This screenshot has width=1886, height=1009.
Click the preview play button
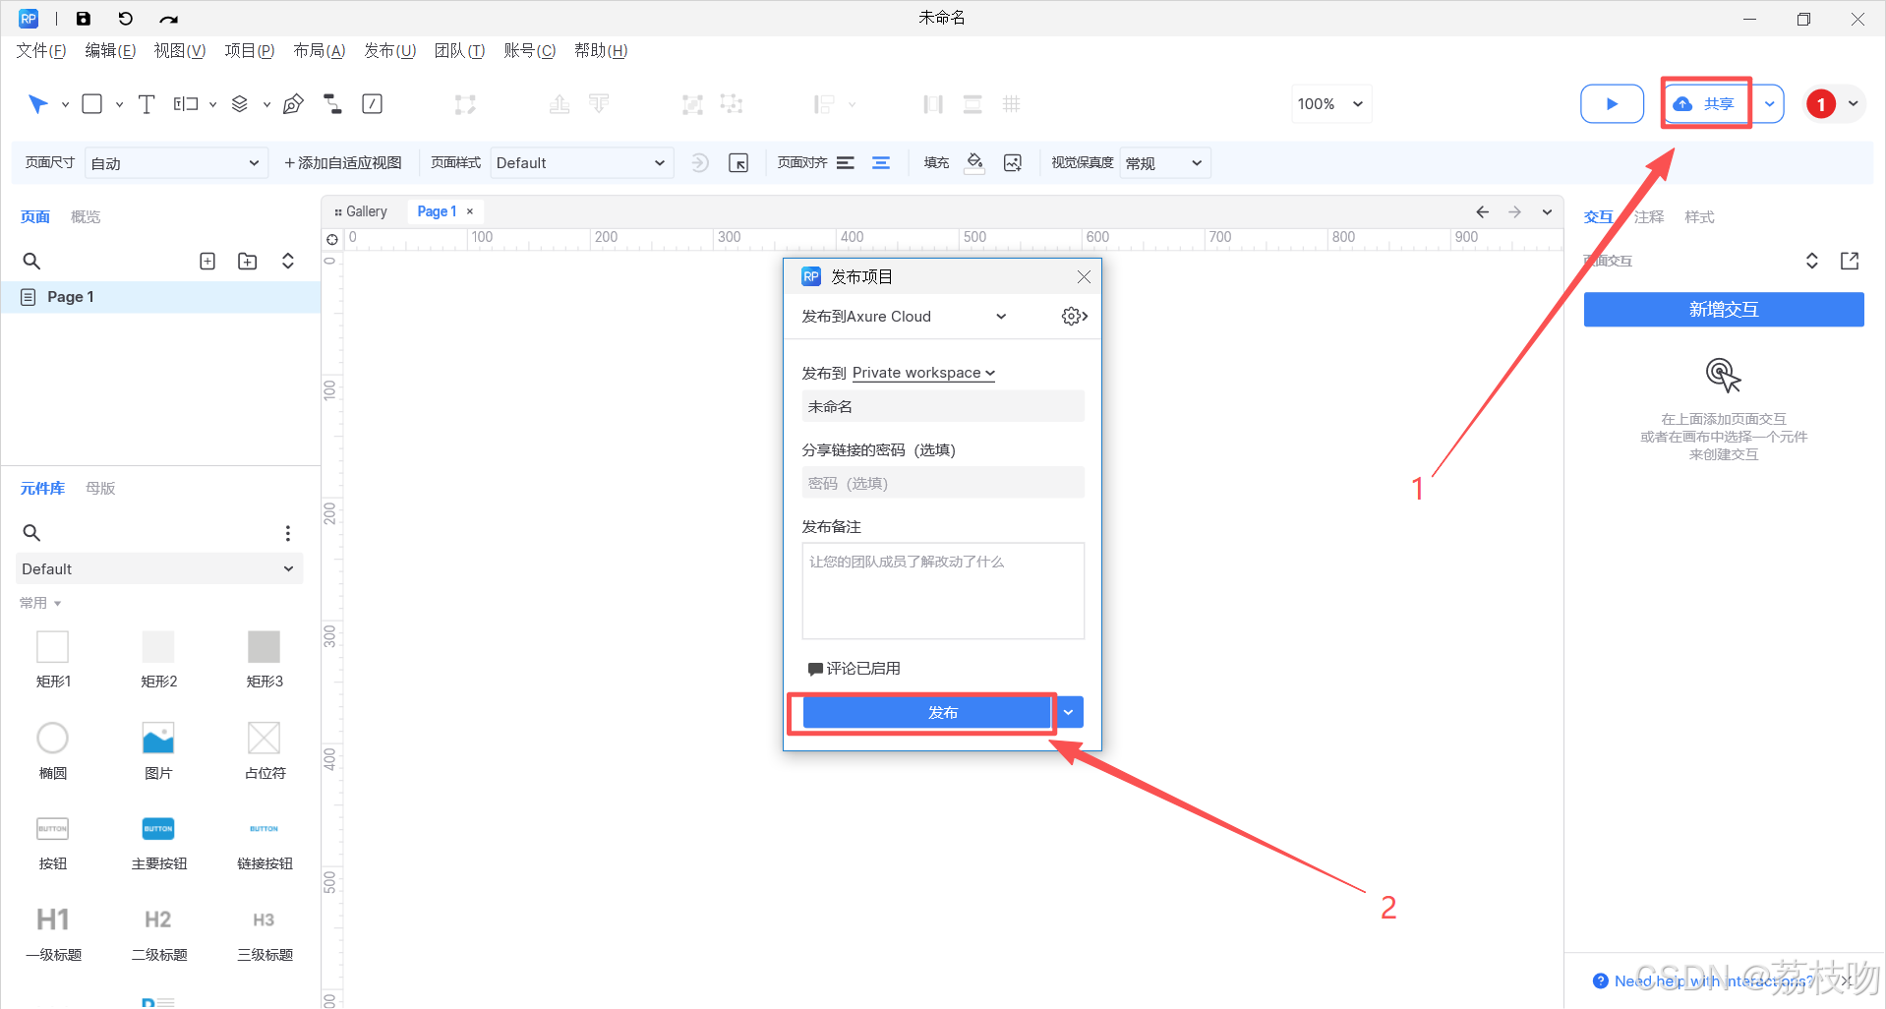(x=1612, y=104)
